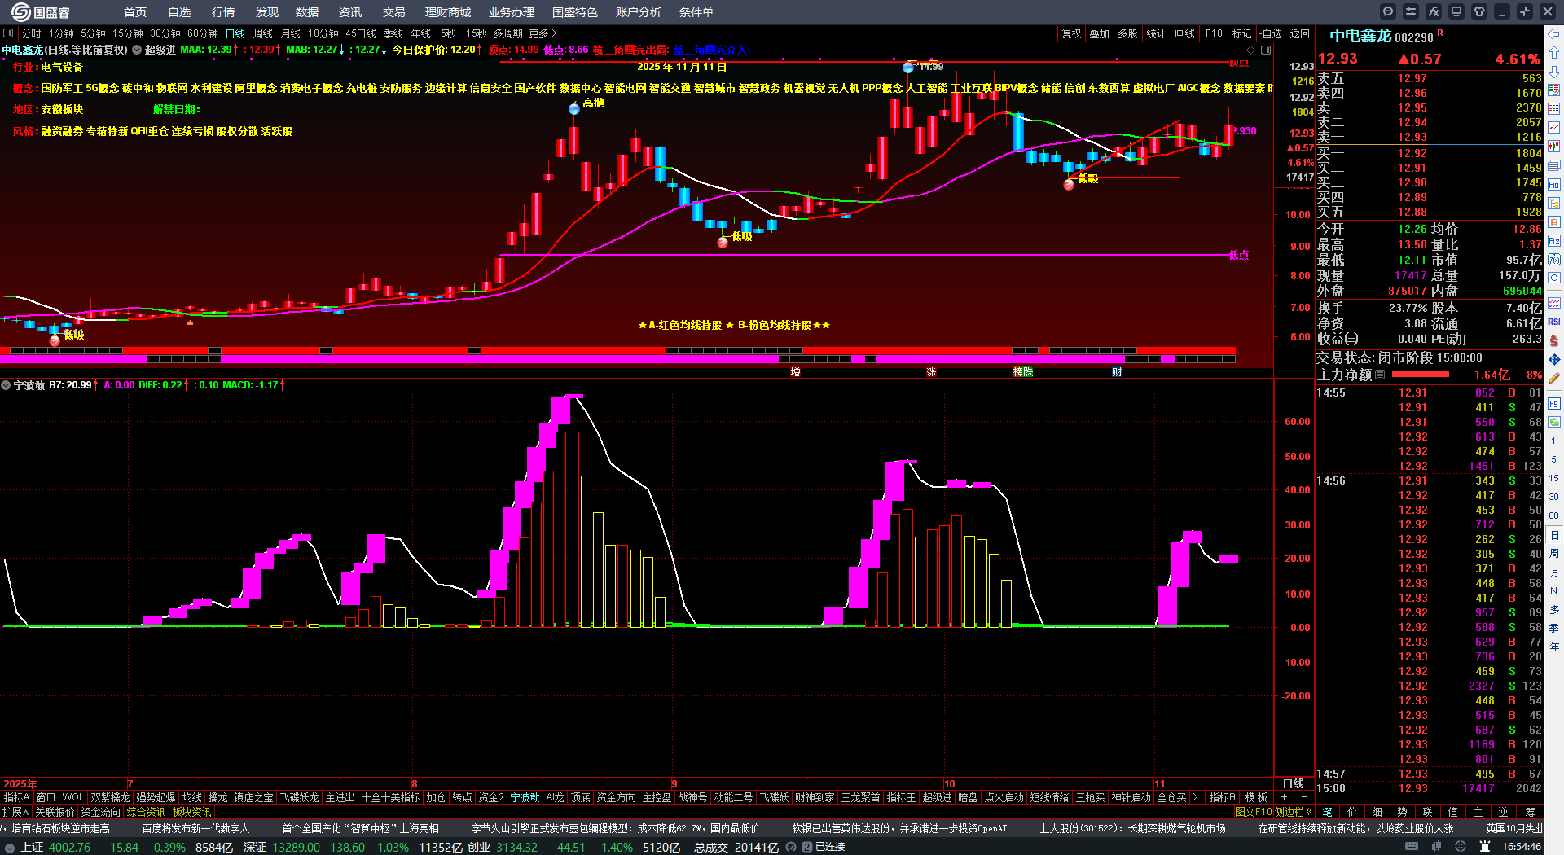This screenshot has height=855, width=1564.
Task: Open the 国盛特色 menu
Action: coord(575,12)
